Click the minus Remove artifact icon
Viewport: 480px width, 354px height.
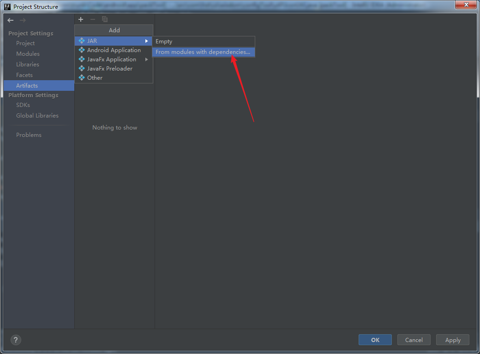tap(93, 19)
